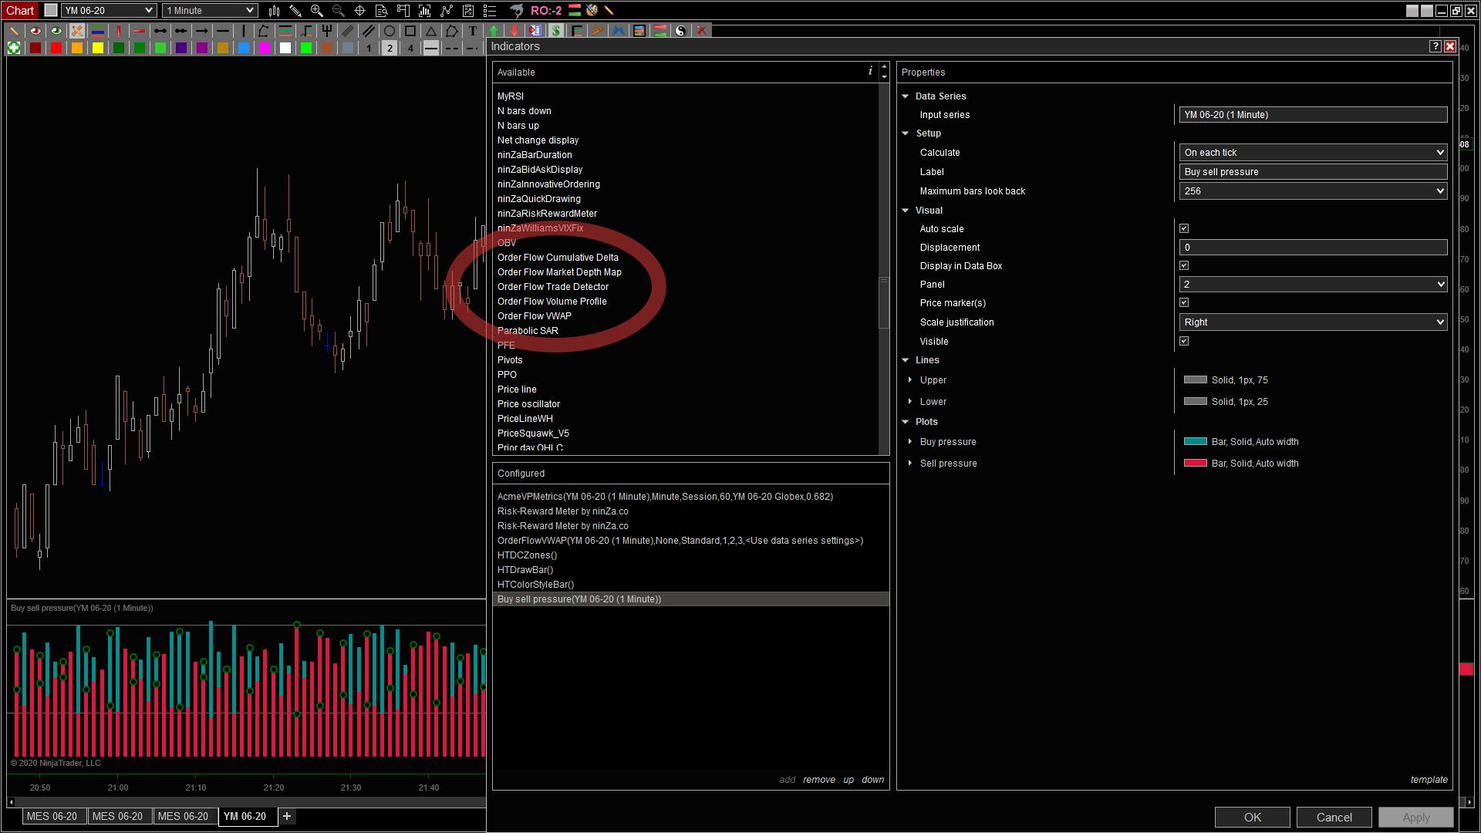Image resolution: width=1481 pixels, height=833 pixels.
Task: Select Parabolic SAR in Available list
Action: [x=528, y=331]
